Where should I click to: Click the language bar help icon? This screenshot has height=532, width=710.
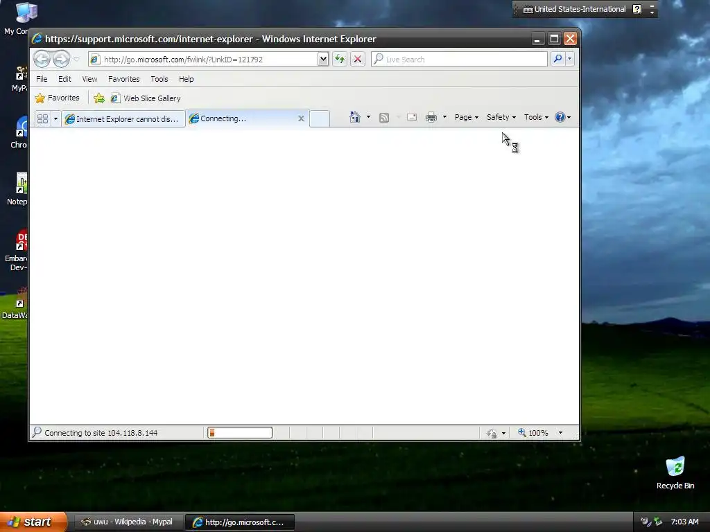[637, 9]
